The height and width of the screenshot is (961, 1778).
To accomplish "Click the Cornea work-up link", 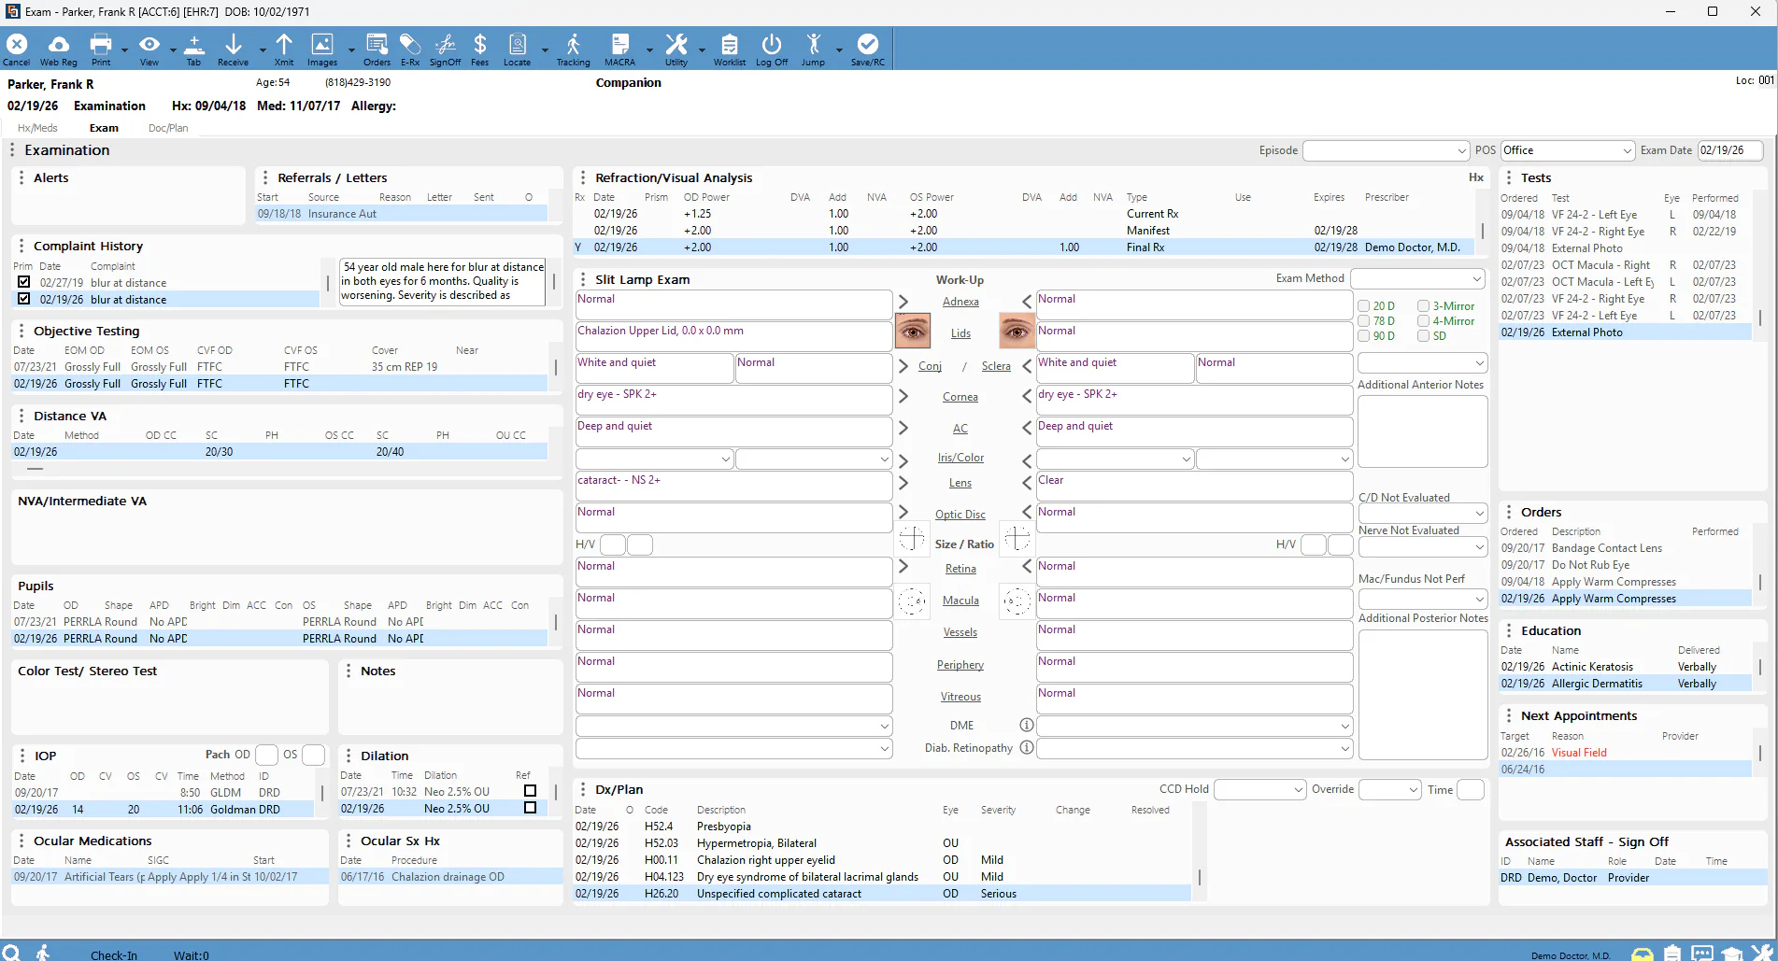I will point(960,397).
